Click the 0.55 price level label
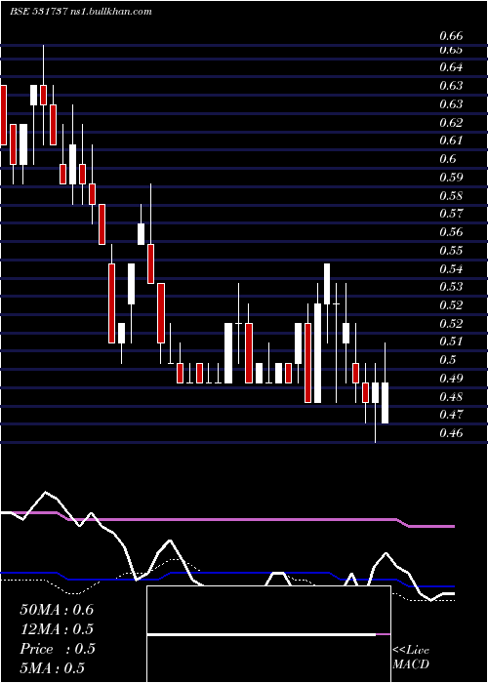The height and width of the screenshot is (683, 488). (451, 251)
